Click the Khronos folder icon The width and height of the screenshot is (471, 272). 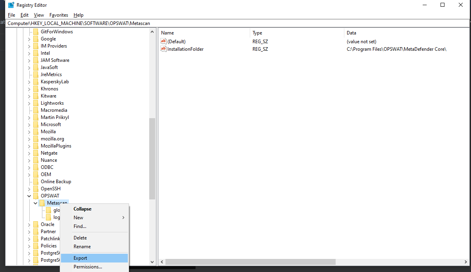36,89
